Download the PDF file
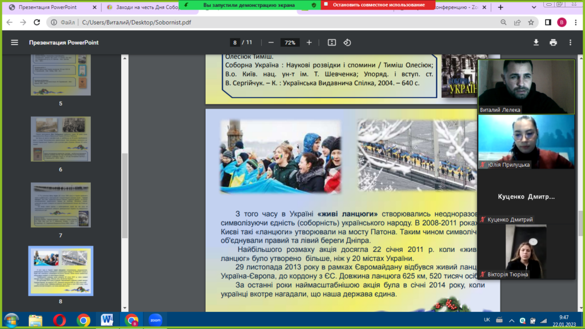The height and width of the screenshot is (329, 585). [x=536, y=43]
